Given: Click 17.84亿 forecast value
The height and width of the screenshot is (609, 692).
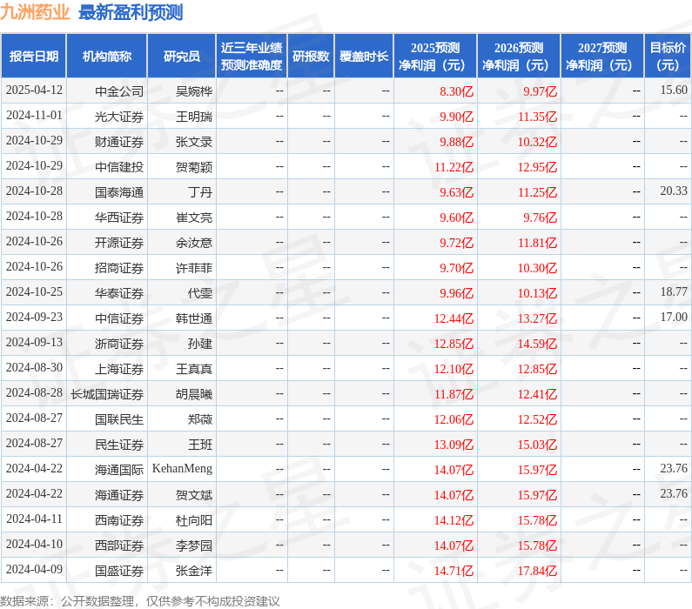Looking at the screenshot, I should point(537,570).
